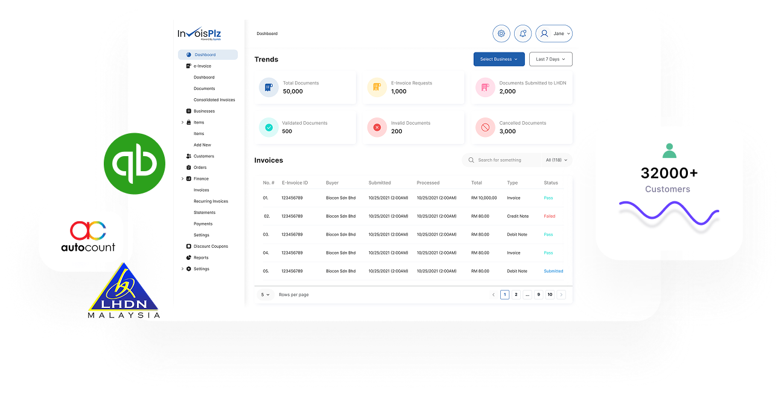Open Consolidated Invoices in sidebar

[x=214, y=100]
